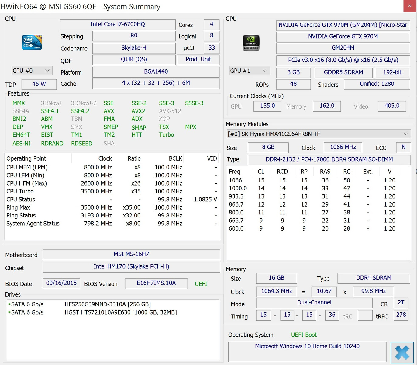Click the green status dot for the HGST drive
The width and height of the screenshot is (417, 365).
(x=9, y=312)
